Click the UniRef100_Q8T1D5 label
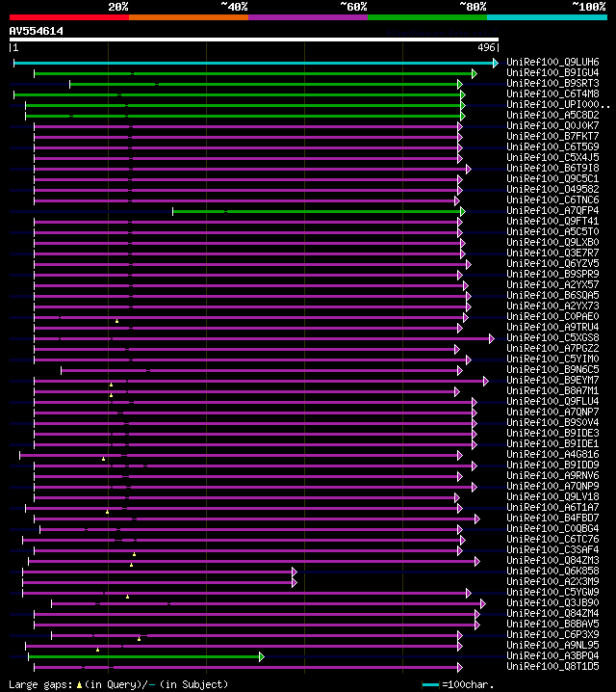This screenshot has height=692, width=616. point(552,666)
